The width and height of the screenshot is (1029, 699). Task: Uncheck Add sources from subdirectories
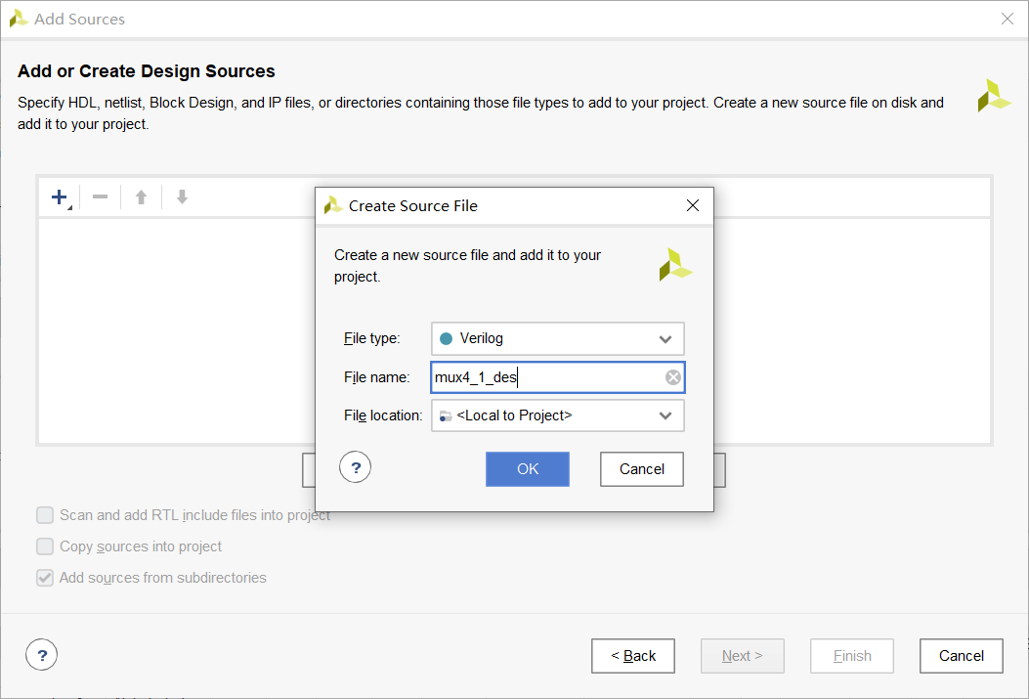[x=45, y=578]
